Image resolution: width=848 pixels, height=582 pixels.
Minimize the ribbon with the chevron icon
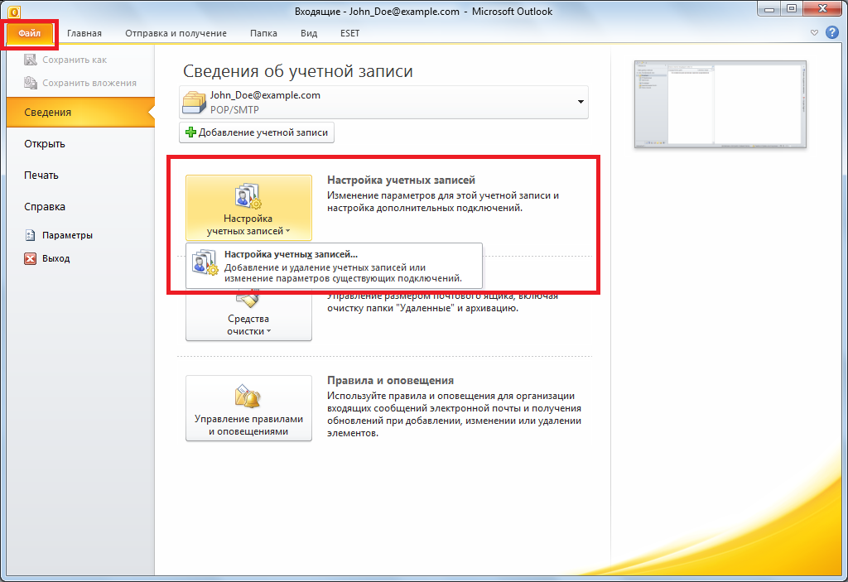(x=814, y=33)
